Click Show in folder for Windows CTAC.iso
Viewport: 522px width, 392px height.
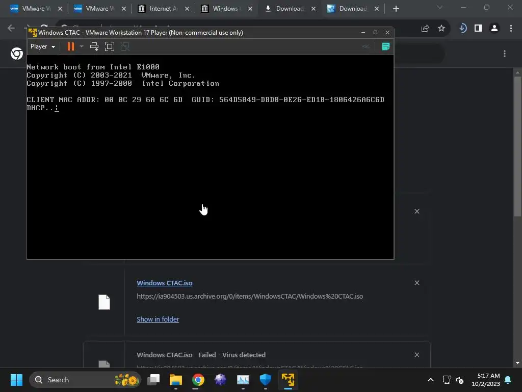158,320
